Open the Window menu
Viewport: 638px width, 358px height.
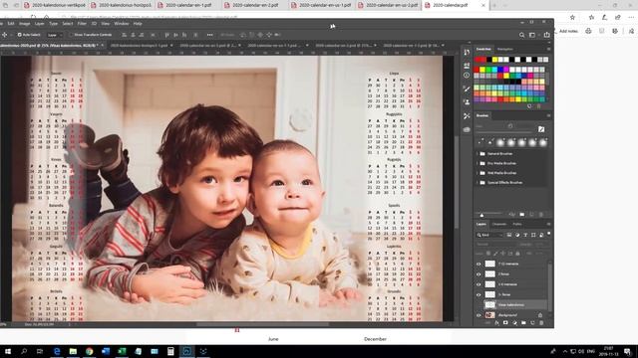(x=122, y=24)
